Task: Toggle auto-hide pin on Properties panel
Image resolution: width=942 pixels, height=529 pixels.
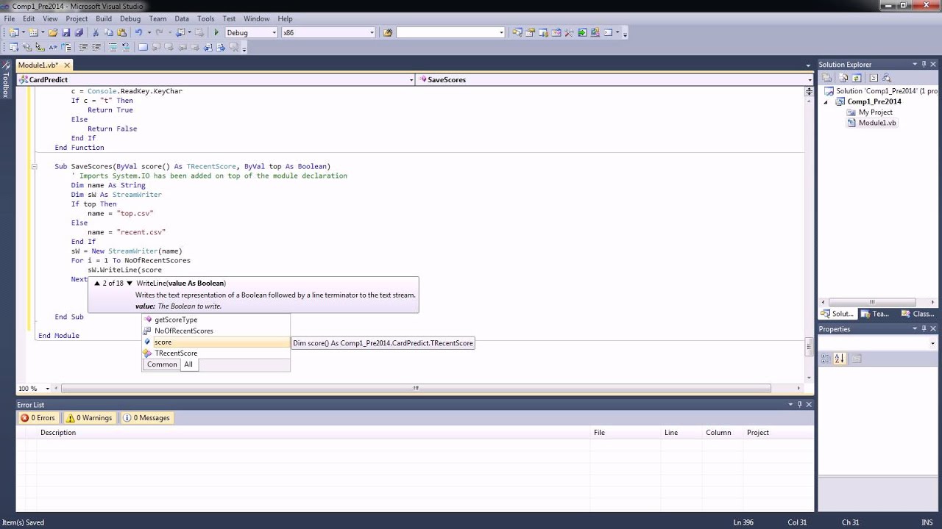Action: pos(924,329)
